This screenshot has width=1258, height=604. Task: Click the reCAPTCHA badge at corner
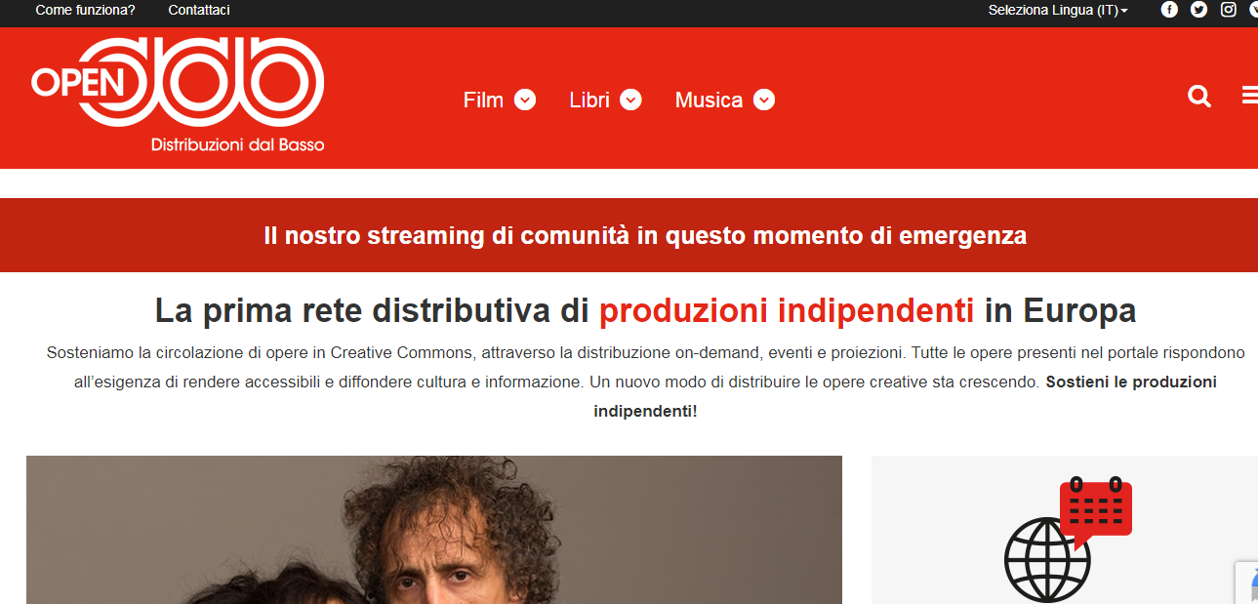point(1246,583)
